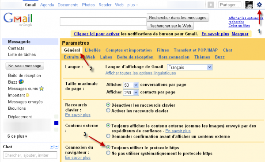Open Contacts in the left sidebar
The height and width of the screenshot is (162, 265).
click(x=16, y=48)
